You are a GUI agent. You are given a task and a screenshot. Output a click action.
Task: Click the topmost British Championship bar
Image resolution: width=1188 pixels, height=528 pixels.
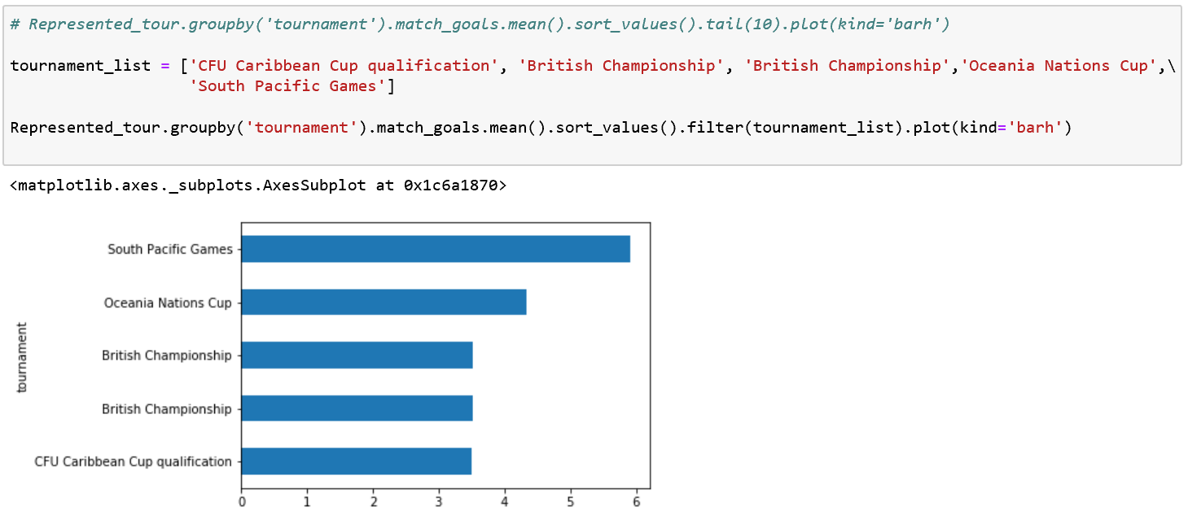pos(358,355)
